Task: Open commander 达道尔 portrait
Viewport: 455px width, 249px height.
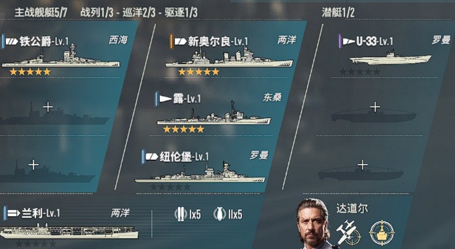Action: tap(313, 223)
